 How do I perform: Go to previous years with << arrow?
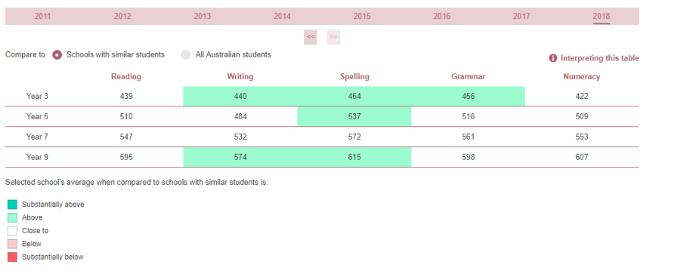[311, 37]
